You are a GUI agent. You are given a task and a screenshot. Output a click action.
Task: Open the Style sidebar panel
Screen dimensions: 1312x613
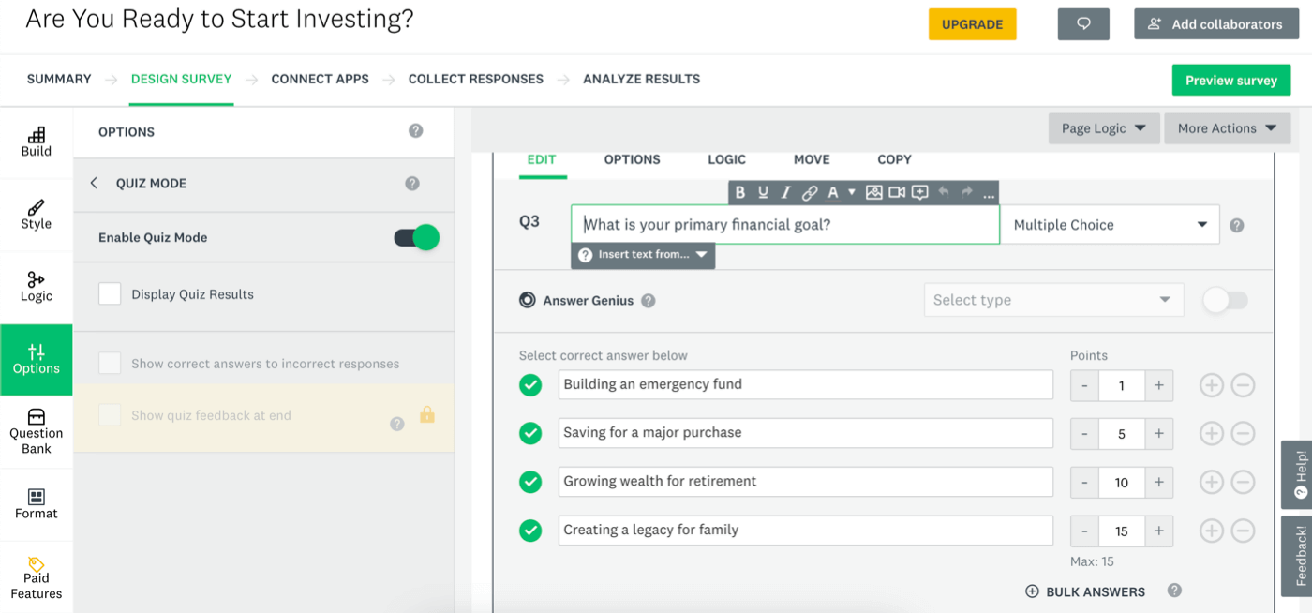tap(36, 215)
